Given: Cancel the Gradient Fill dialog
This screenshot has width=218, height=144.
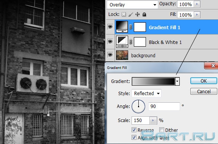Looking at the screenshot, I should click(204, 91).
